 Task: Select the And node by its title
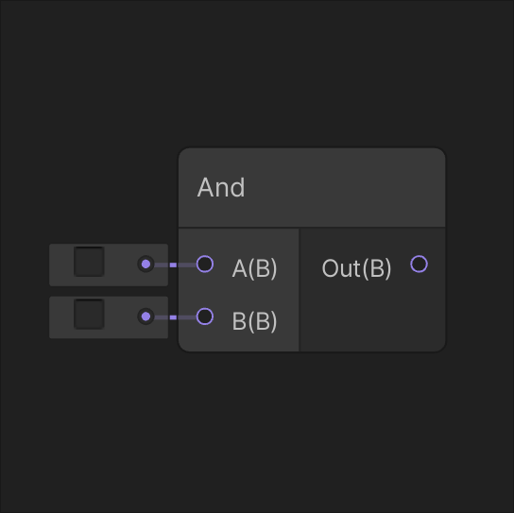(x=221, y=187)
